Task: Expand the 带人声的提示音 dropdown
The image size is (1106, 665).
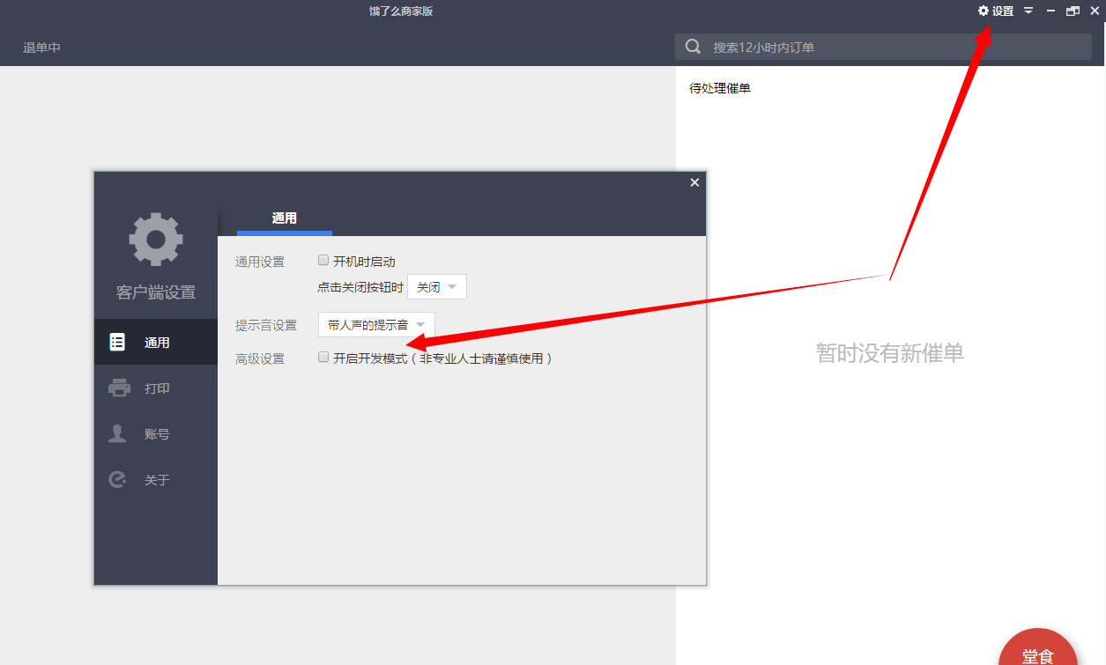Action: [376, 325]
